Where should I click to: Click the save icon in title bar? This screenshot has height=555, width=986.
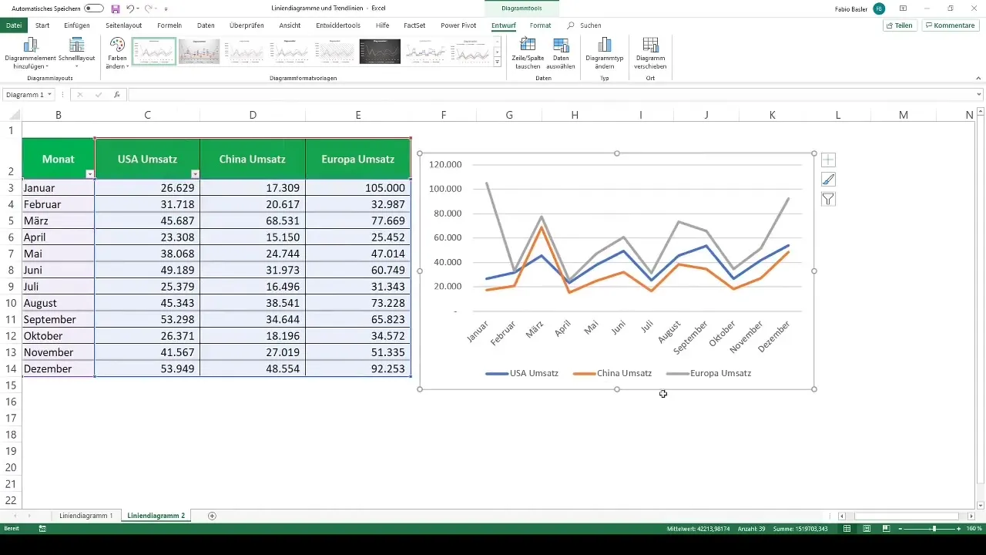pos(116,8)
